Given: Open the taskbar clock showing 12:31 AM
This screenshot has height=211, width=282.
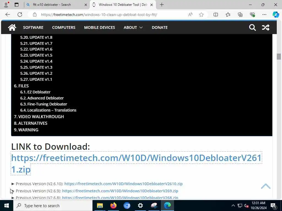Looking at the screenshot, I should [258, 206].
